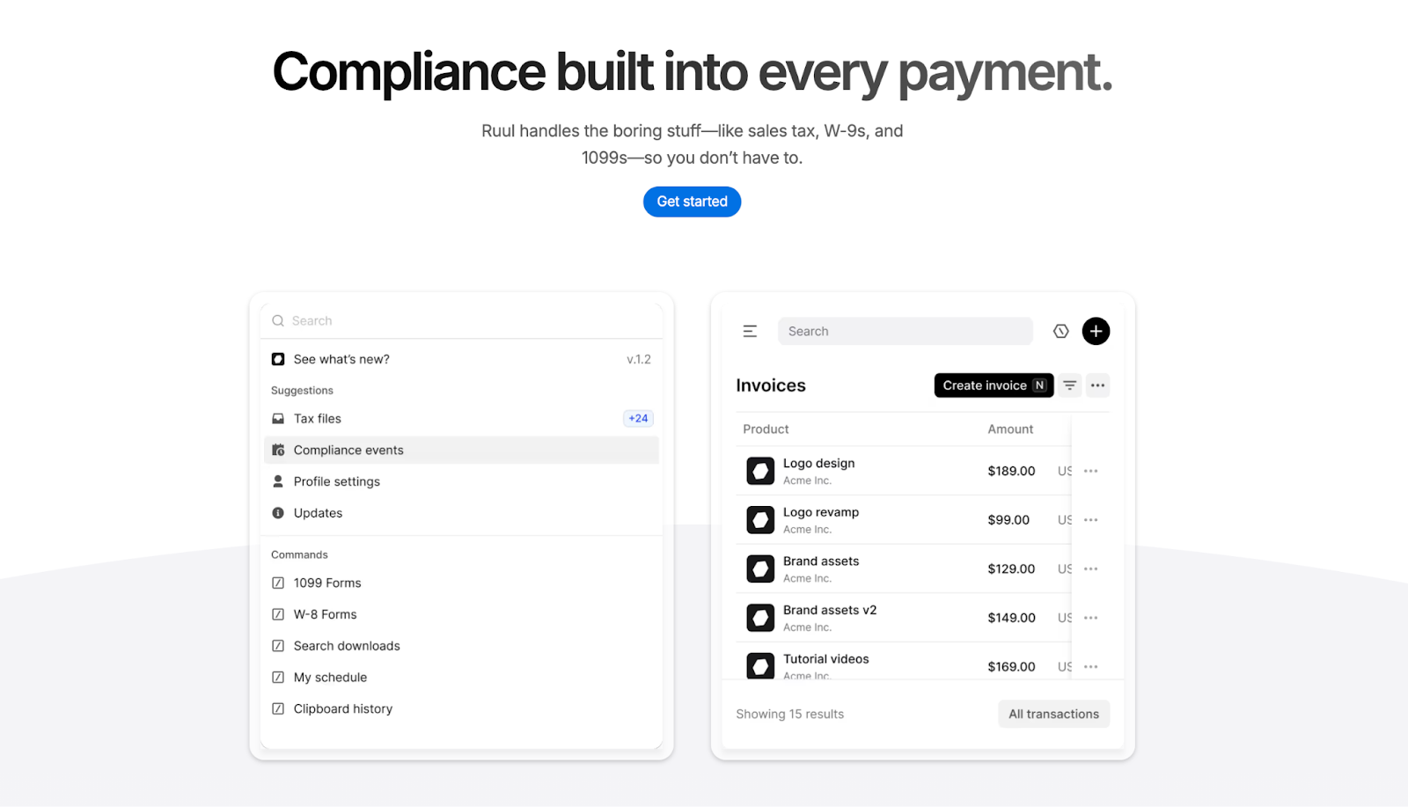Click the product icon for Brand assets v2
The image size is (1408, 807).
click(760, 618)
